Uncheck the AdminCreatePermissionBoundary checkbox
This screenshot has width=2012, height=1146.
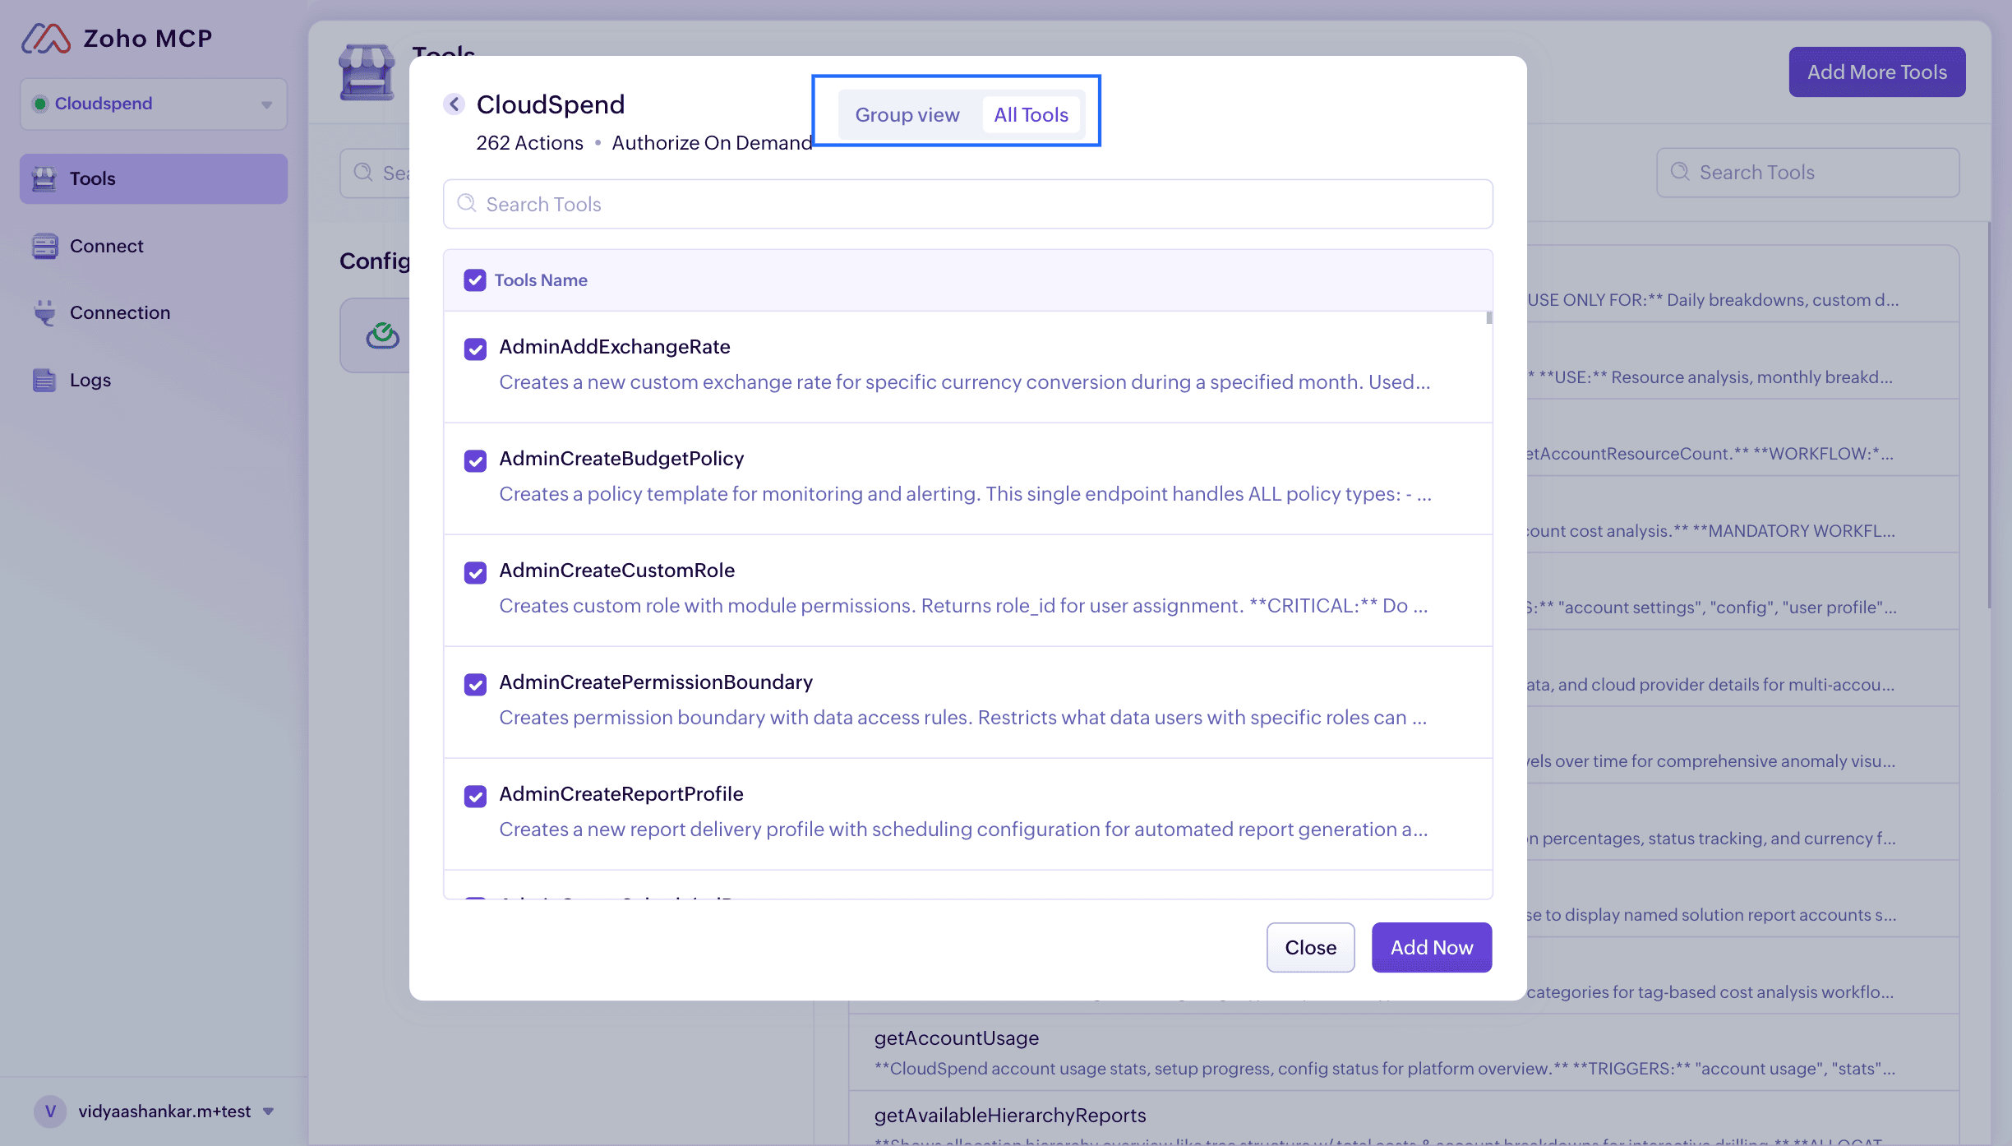click(475, 685)
